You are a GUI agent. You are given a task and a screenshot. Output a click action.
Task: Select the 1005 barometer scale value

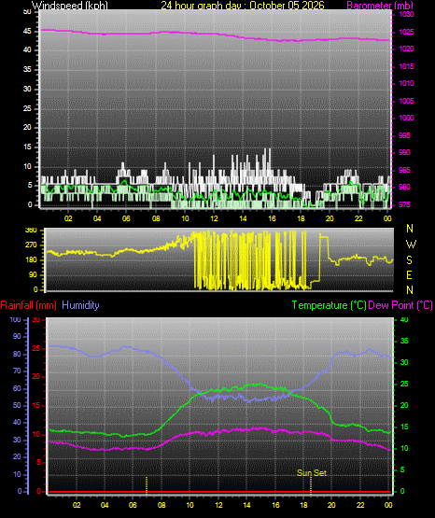coord(406,101)
